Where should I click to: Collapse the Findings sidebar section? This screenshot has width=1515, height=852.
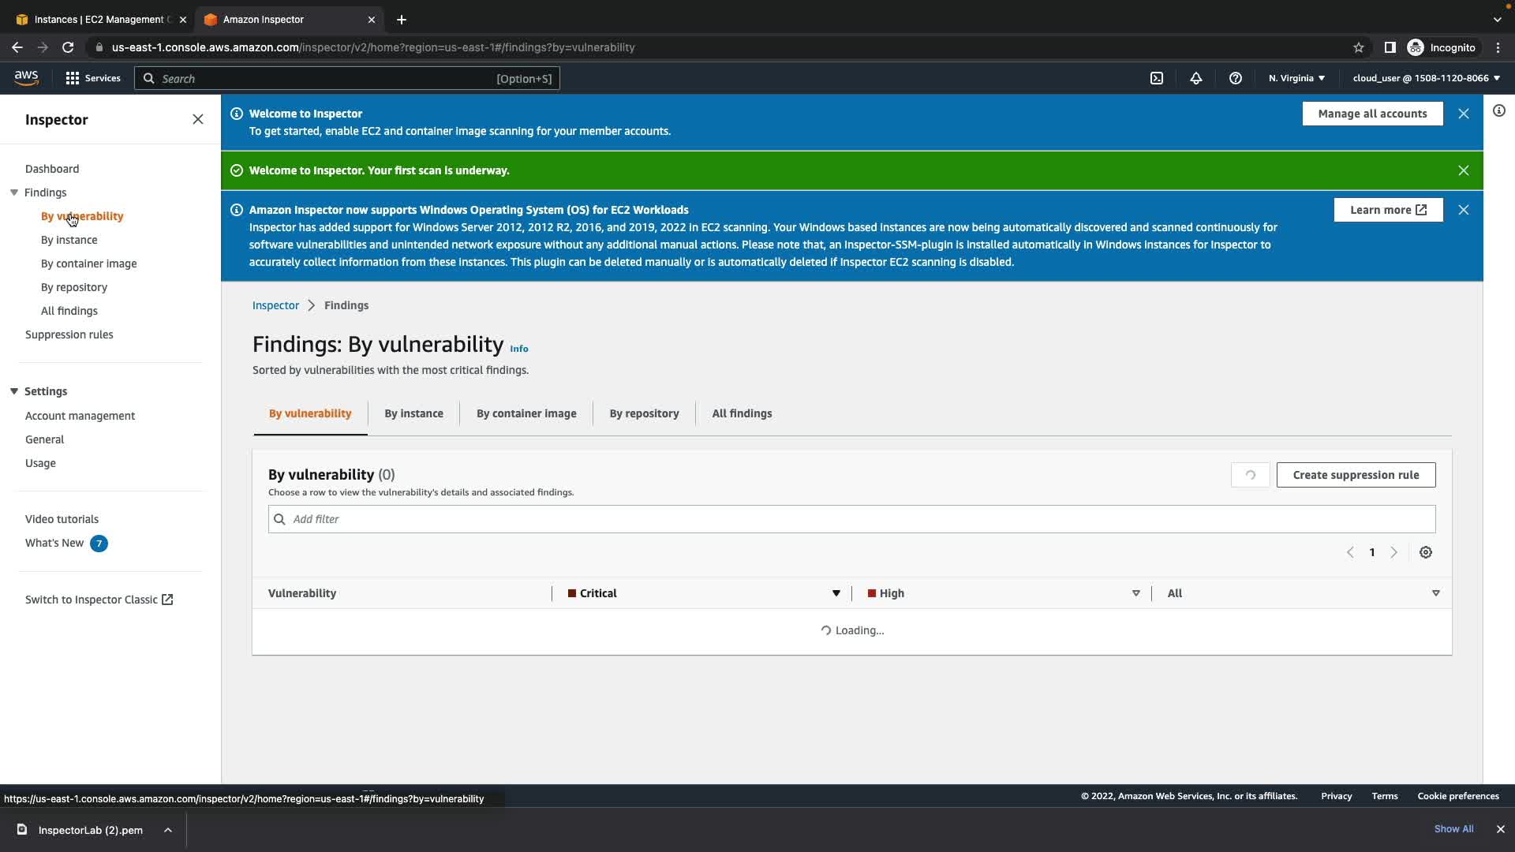pos(14,192)
